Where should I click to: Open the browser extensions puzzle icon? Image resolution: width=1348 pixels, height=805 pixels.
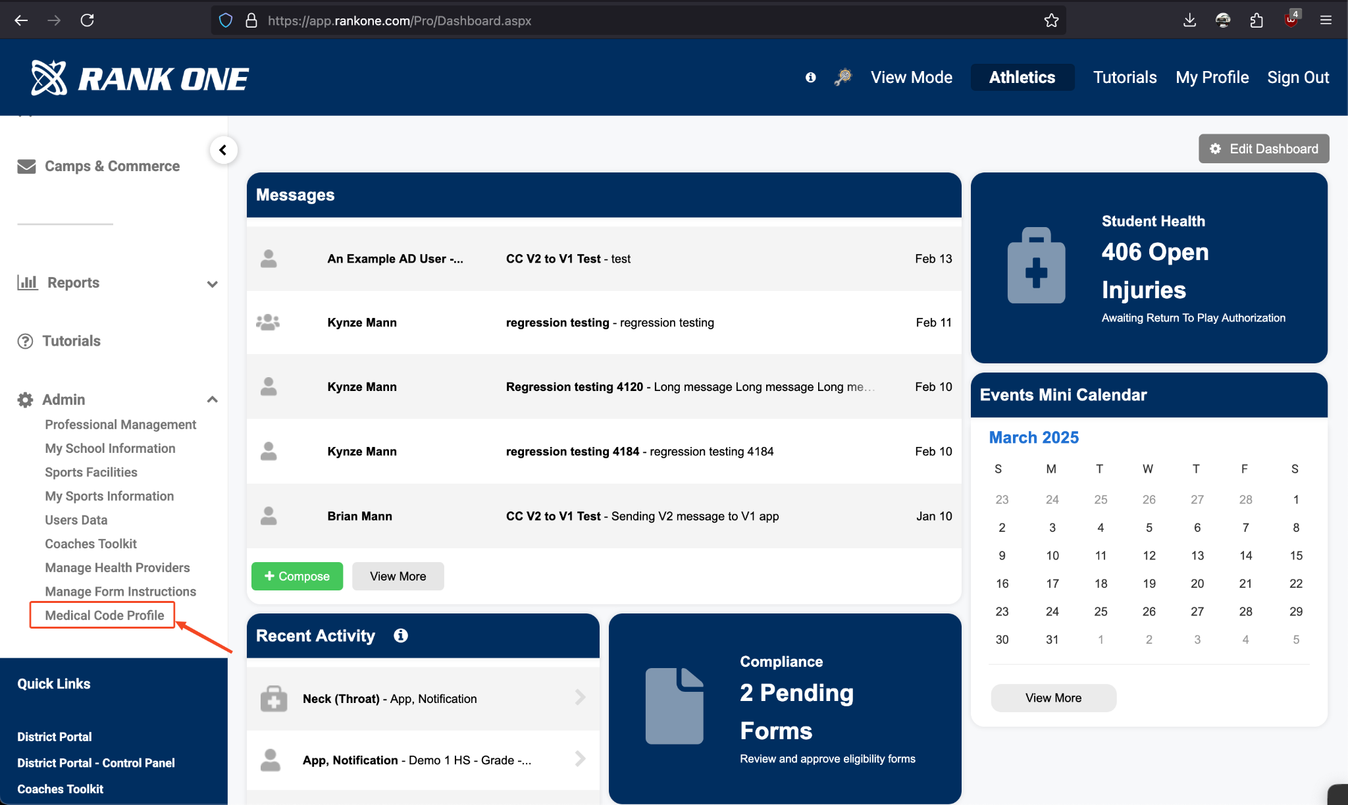(x=1257, y=20)
